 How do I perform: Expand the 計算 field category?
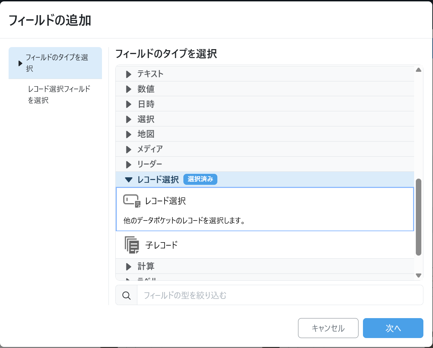pos(146,266)
